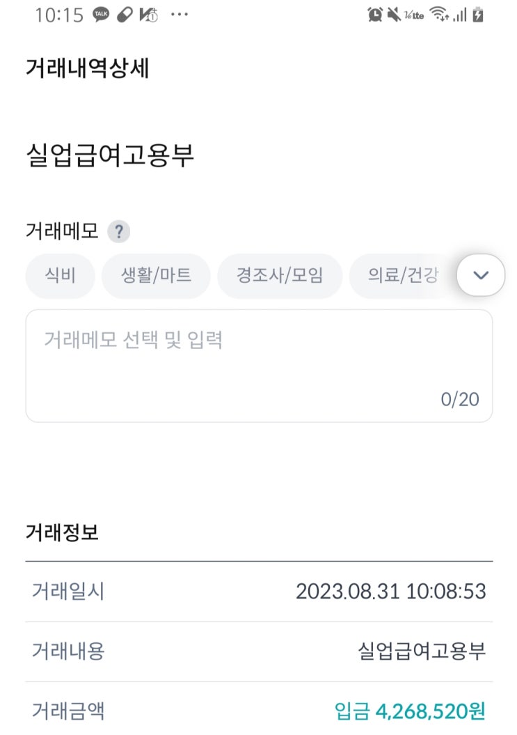
Task: Tap the 거래일시 row date value
Action: [390, 591]
